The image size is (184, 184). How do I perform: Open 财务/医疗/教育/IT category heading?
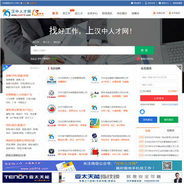coord(16,125)
